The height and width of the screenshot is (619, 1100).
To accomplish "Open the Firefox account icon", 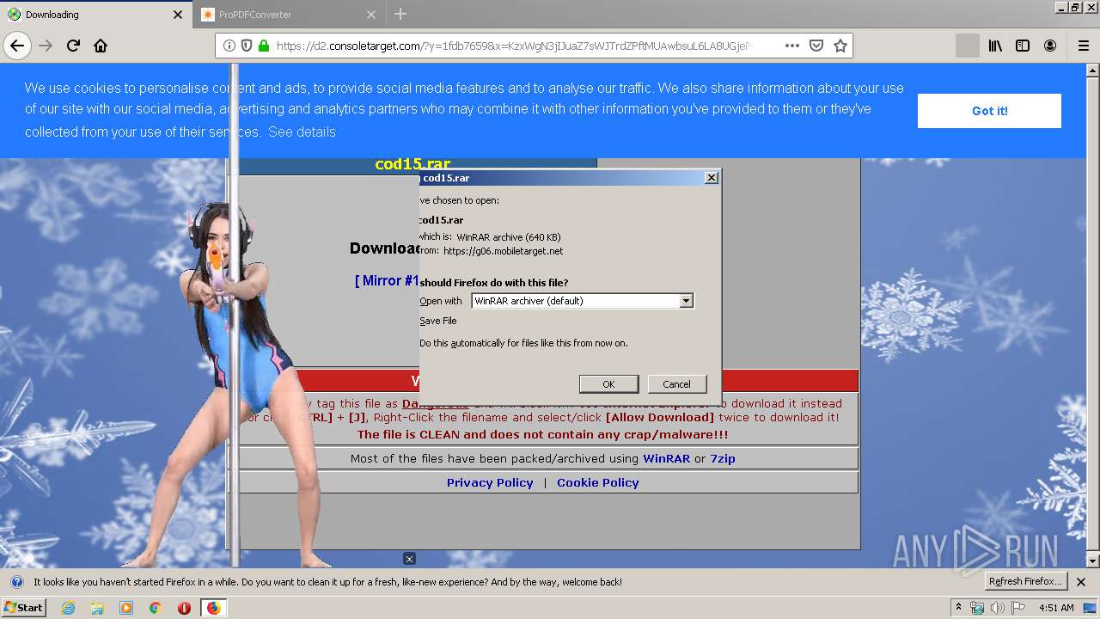I will pos(1050,46).
